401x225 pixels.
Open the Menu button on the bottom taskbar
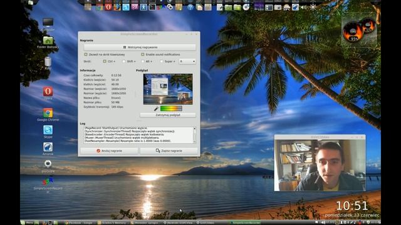tap(27, 222)
